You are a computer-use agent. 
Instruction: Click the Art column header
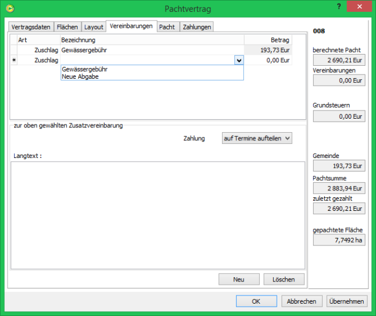[38, 40]
